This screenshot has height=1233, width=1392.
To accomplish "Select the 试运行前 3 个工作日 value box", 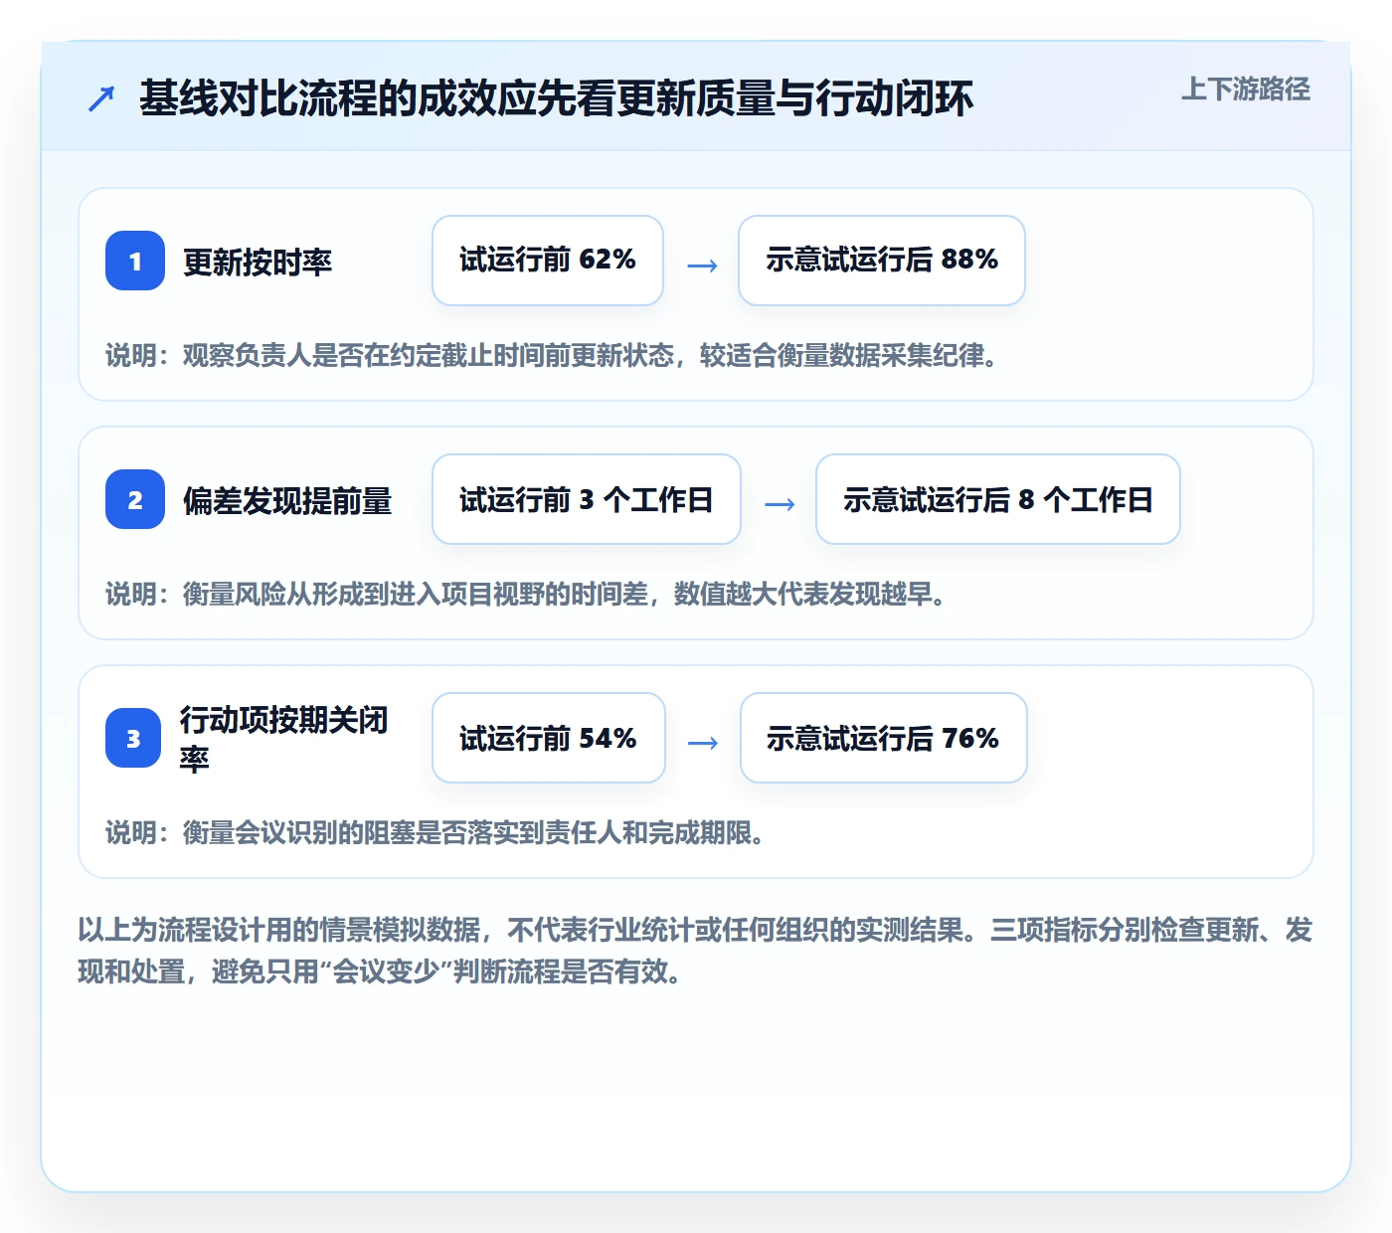I will (x=587, y=499).
